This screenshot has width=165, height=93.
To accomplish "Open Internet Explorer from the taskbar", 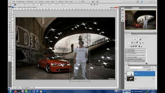I will coord(30,91).
